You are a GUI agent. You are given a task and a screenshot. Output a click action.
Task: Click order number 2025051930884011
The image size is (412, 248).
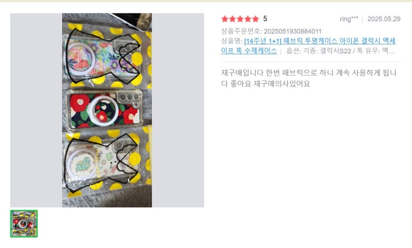coord(293,31)
